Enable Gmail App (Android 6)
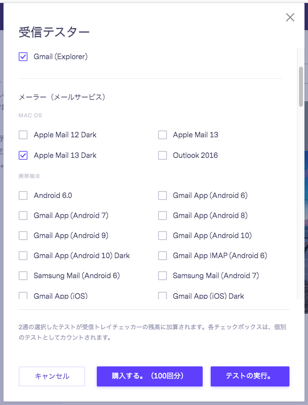Viewport: 308px width, 405px height. [163, 195]
